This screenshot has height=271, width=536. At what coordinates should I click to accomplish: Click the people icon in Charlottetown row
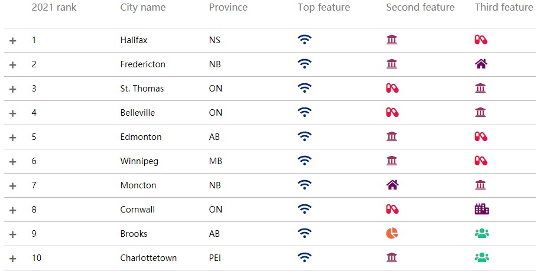[x=482, y=258]
